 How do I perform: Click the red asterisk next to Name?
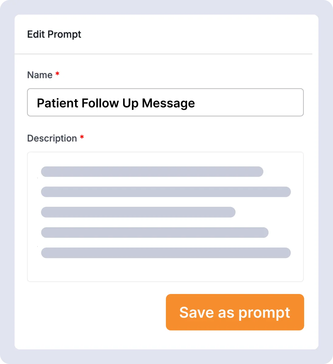click(57, 74)
